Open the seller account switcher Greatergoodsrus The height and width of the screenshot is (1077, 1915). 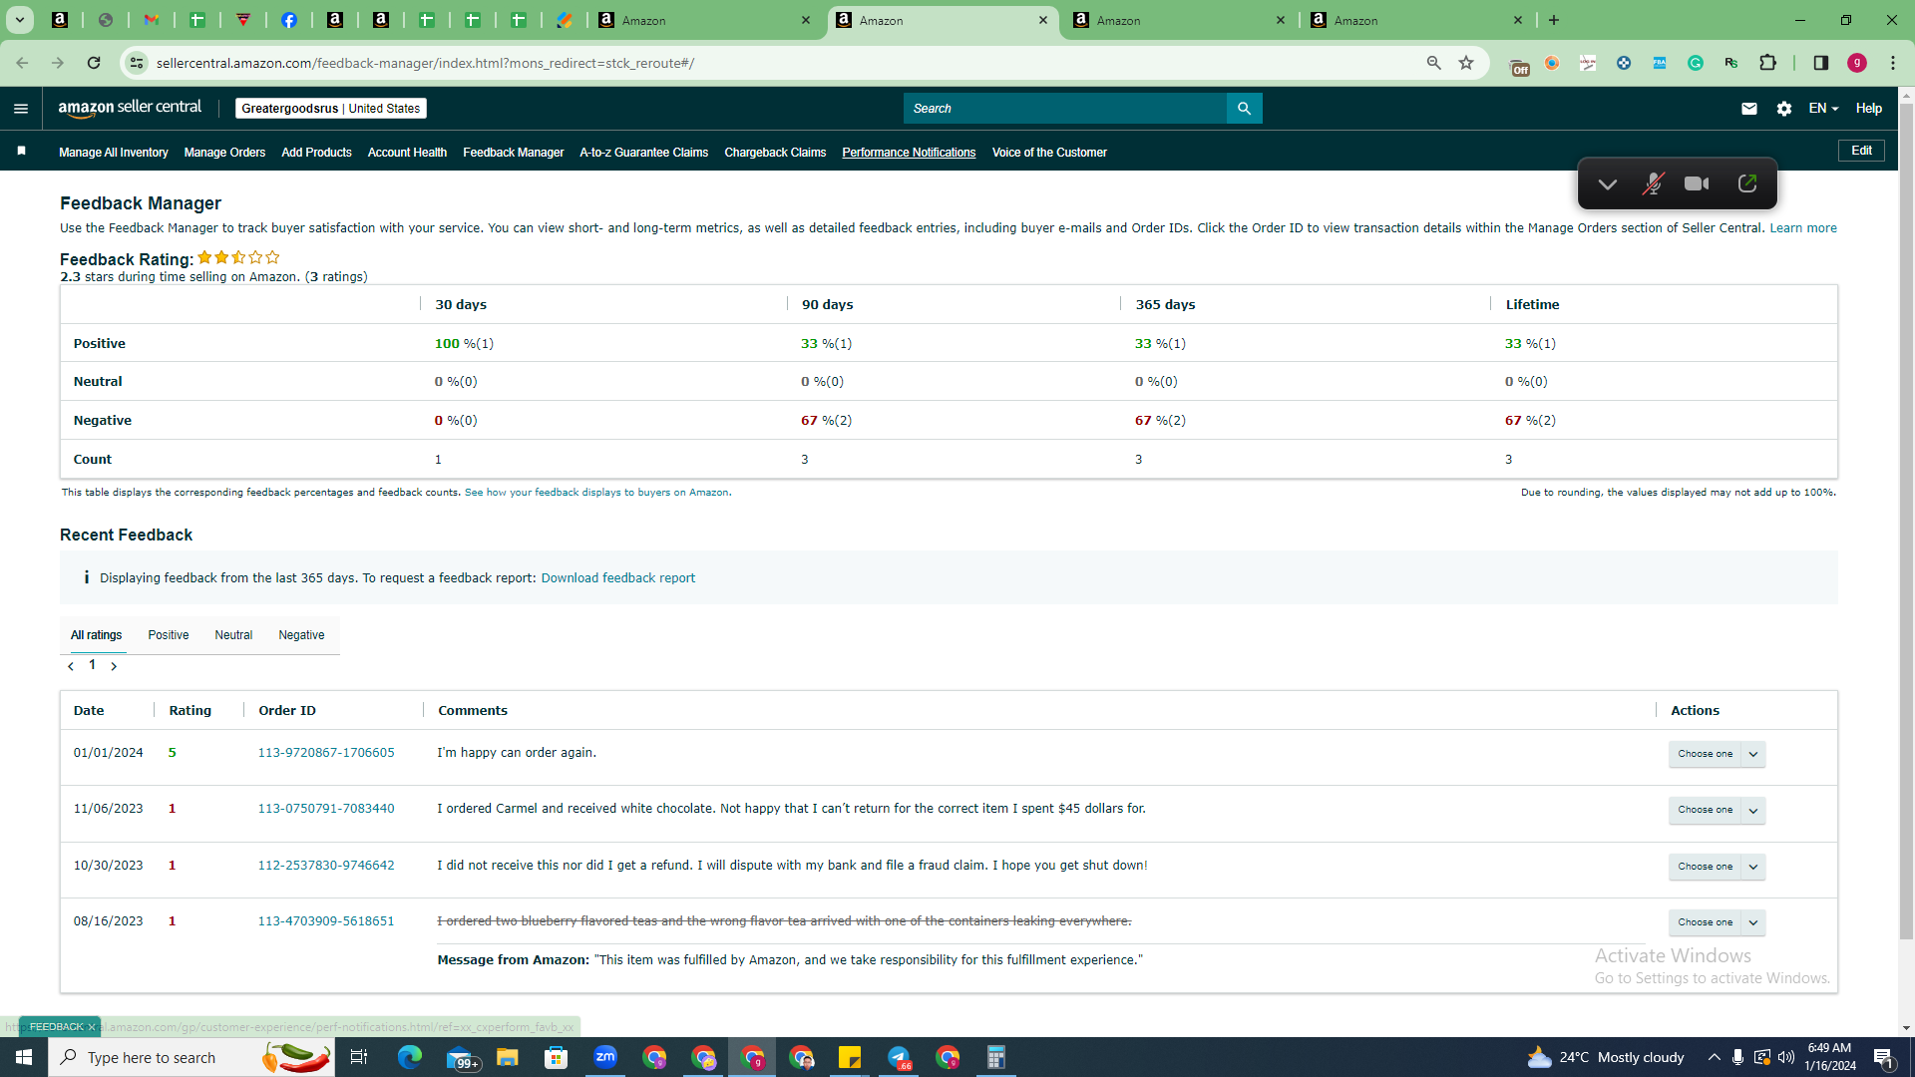[x=330, y=109]
